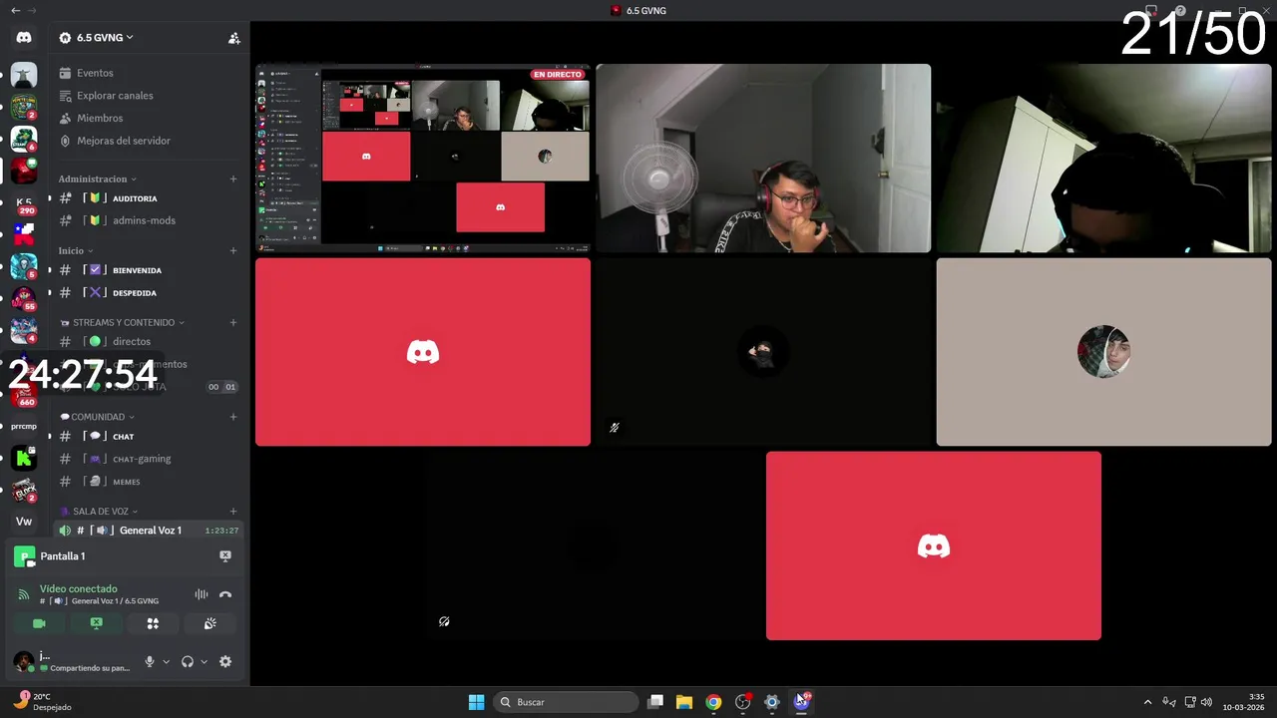Open Chrome from the taskbar
This screenshot has width=1277, height=718.
(x=713, y=702)
